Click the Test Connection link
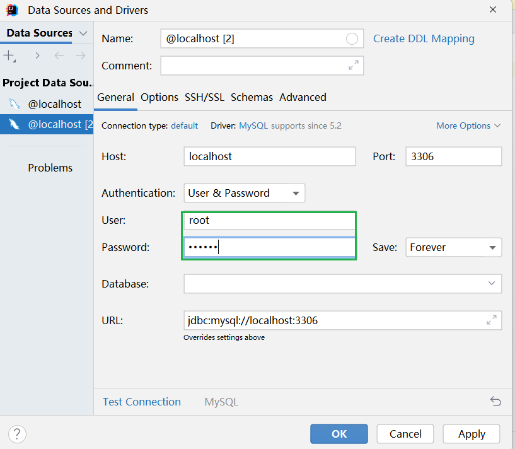The image size is (515, 449). (x=142, y=402)
